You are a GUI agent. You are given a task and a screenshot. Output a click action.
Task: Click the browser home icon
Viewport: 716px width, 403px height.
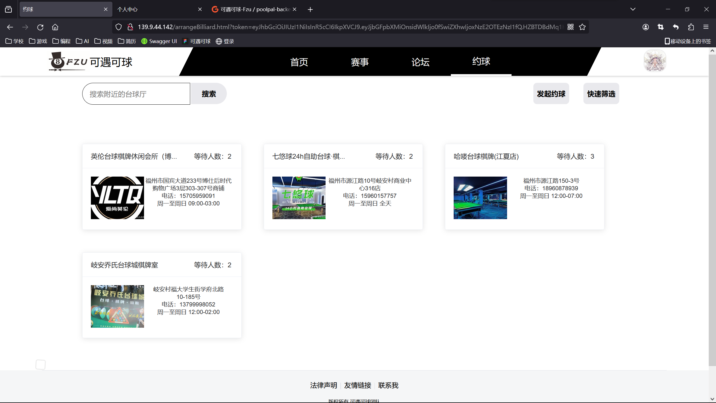click(55, 27)
